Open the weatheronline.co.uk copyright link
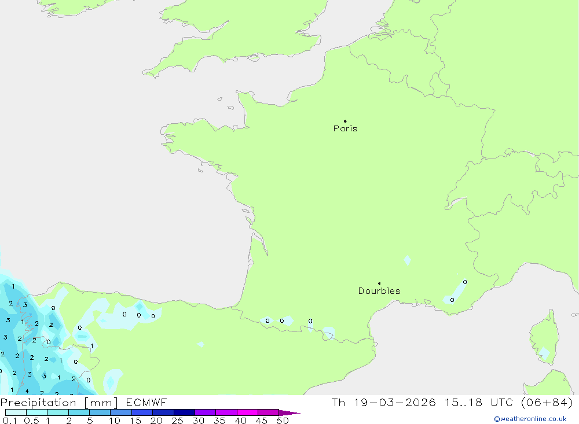This screenshot has width=579, height=424. pyautogui.click(x=530, y=419)
